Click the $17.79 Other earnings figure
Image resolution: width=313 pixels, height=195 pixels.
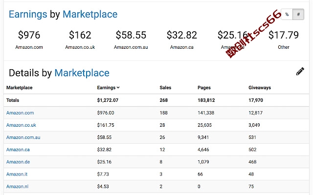click(284, 35)
